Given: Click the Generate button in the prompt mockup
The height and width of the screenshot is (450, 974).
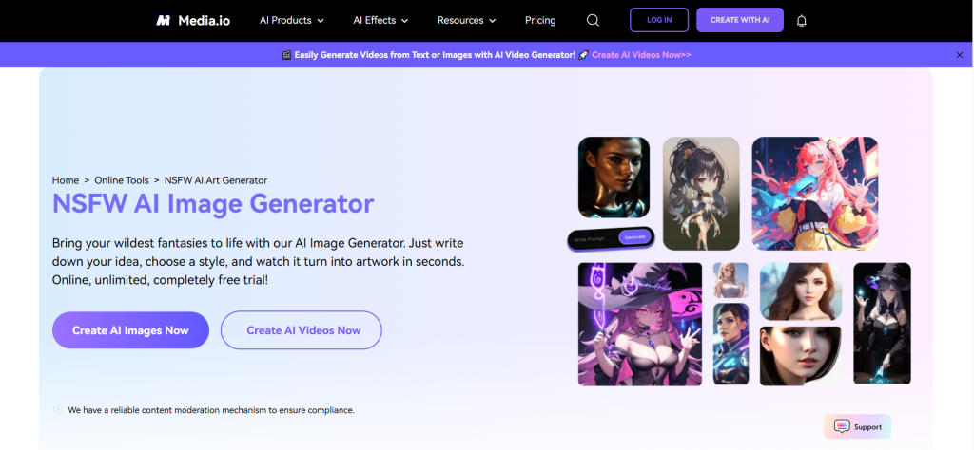Looking at the screenshot, I should tap(634, 237).
